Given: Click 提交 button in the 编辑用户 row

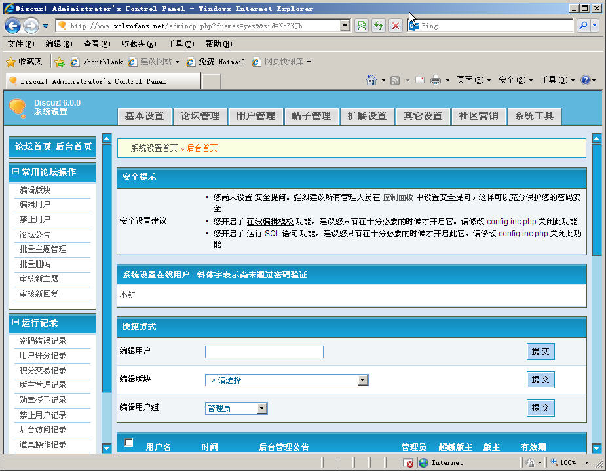Looking at the screenshot, I should [540, 352].
